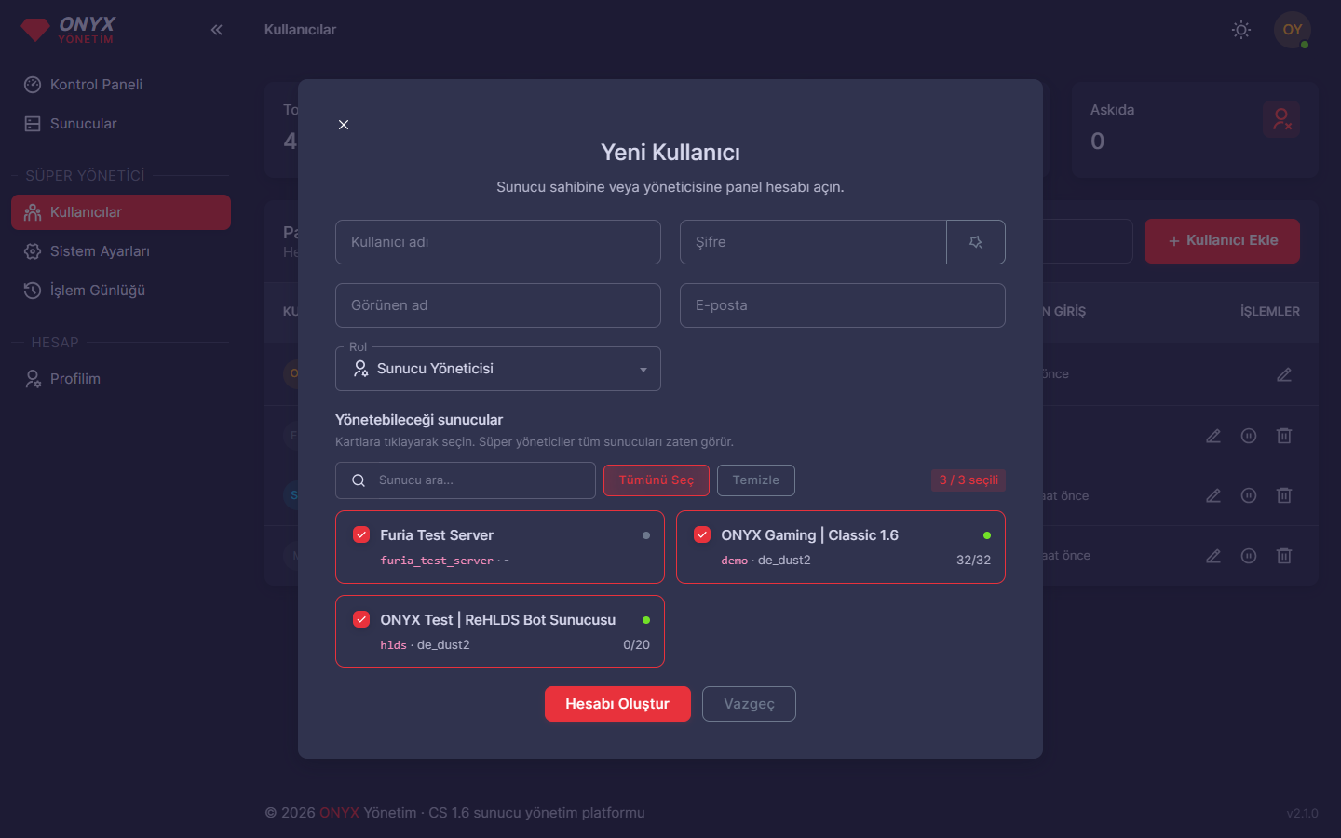Focus the Kullanıcı adı field
The height and width of the screenshot is (838, 1341).
coord(498,242)
